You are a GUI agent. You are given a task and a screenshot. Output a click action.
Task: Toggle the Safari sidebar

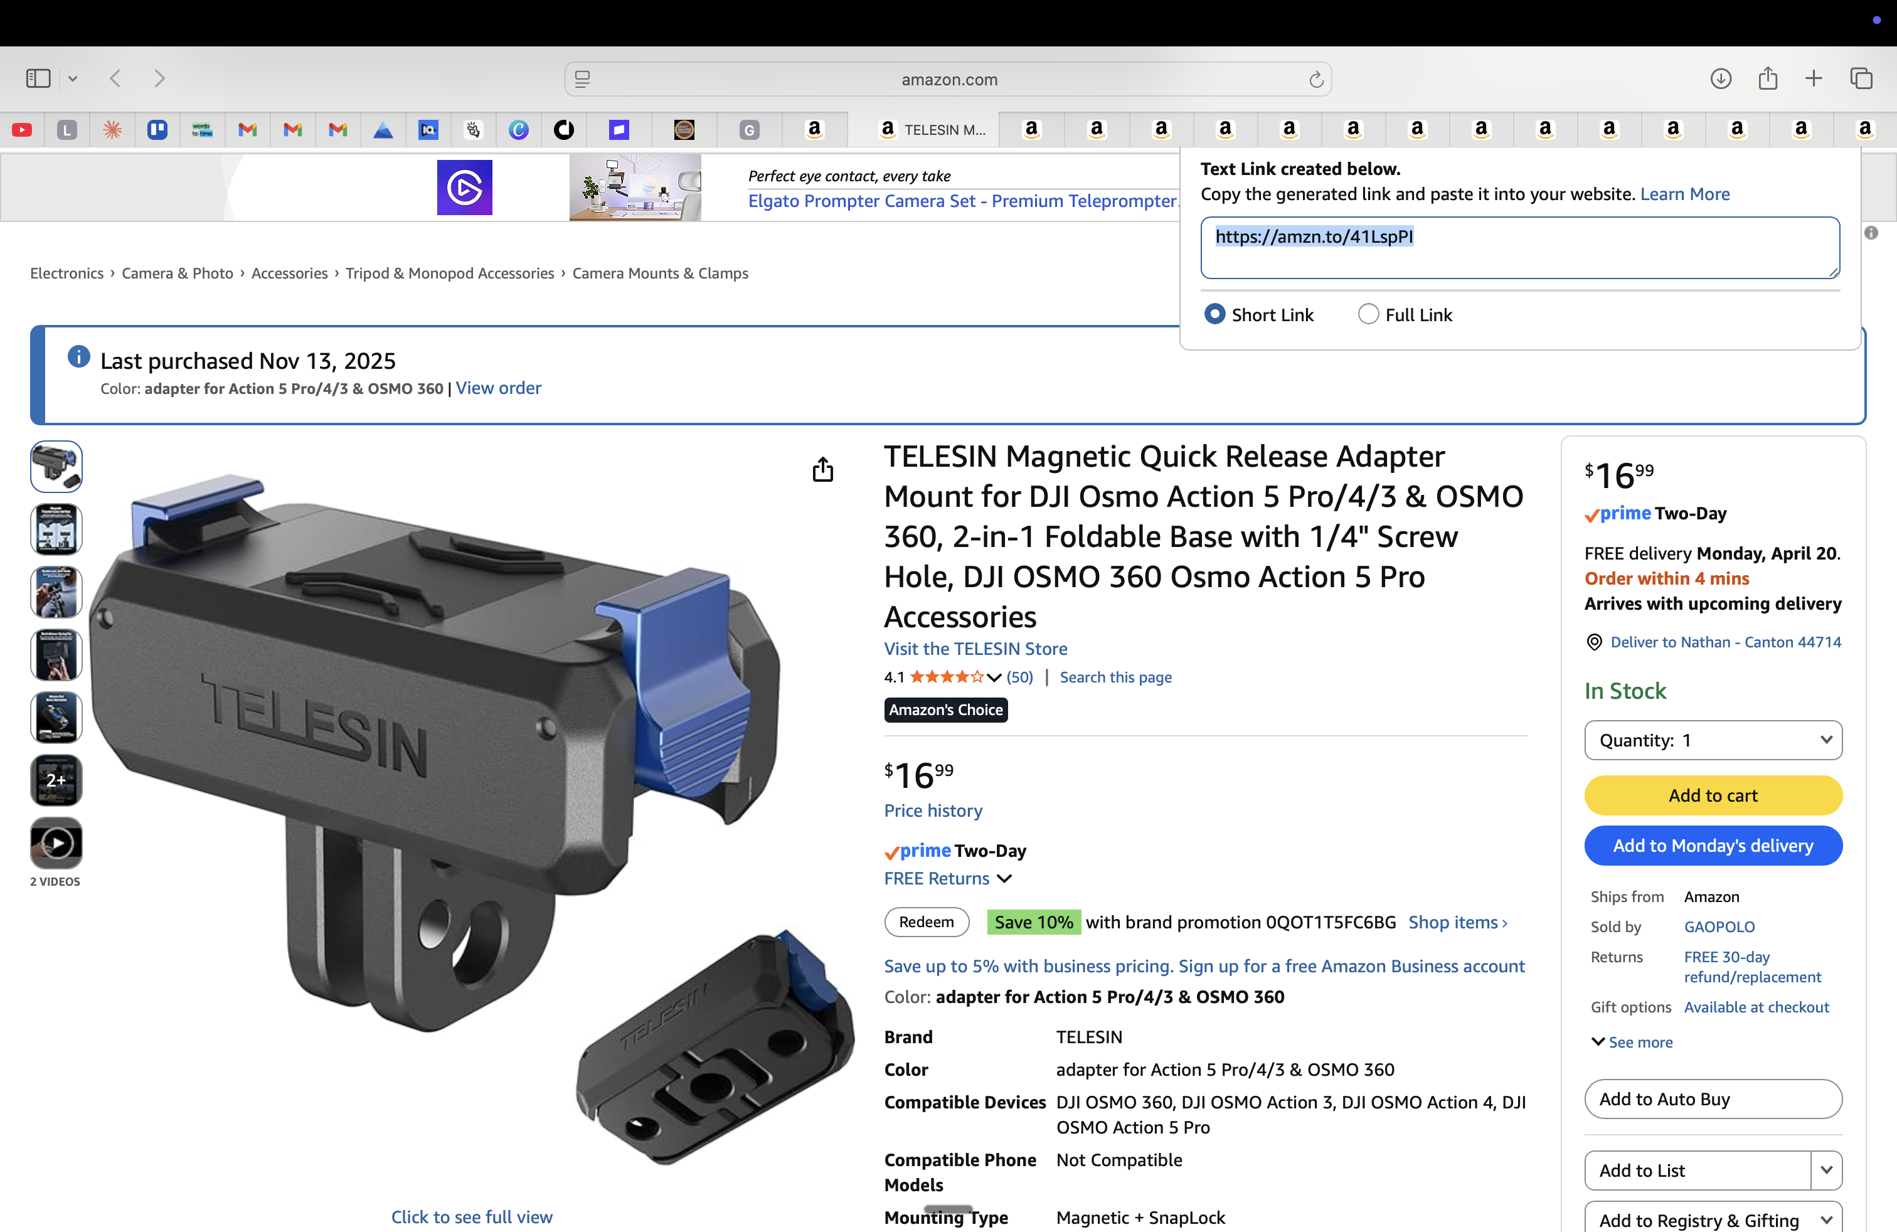[x=38, y=78]
